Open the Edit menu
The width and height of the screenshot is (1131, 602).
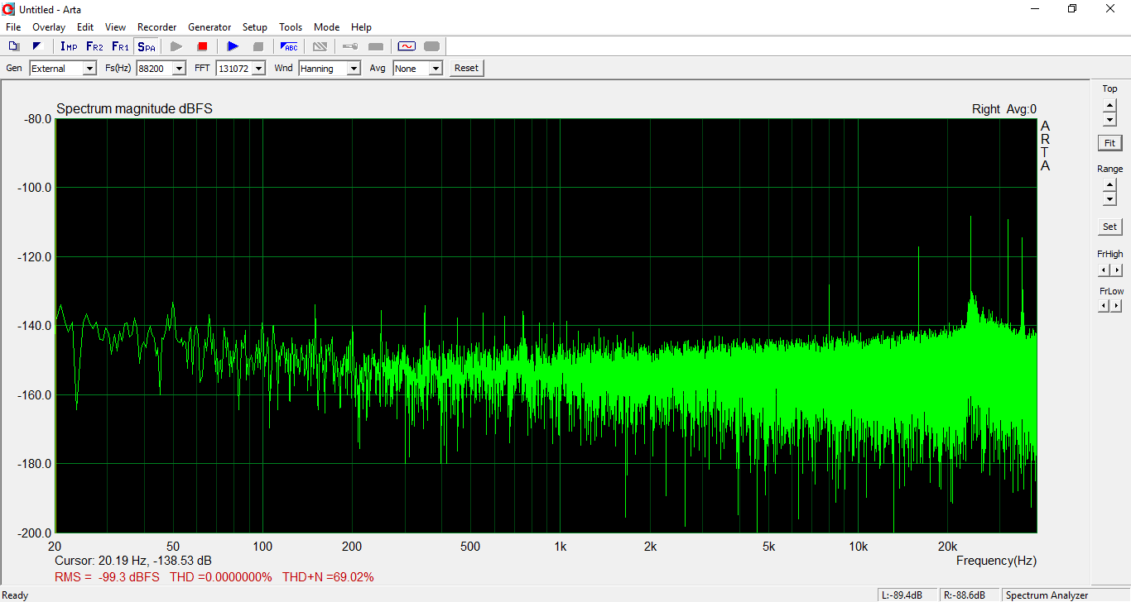pos(85,27)
